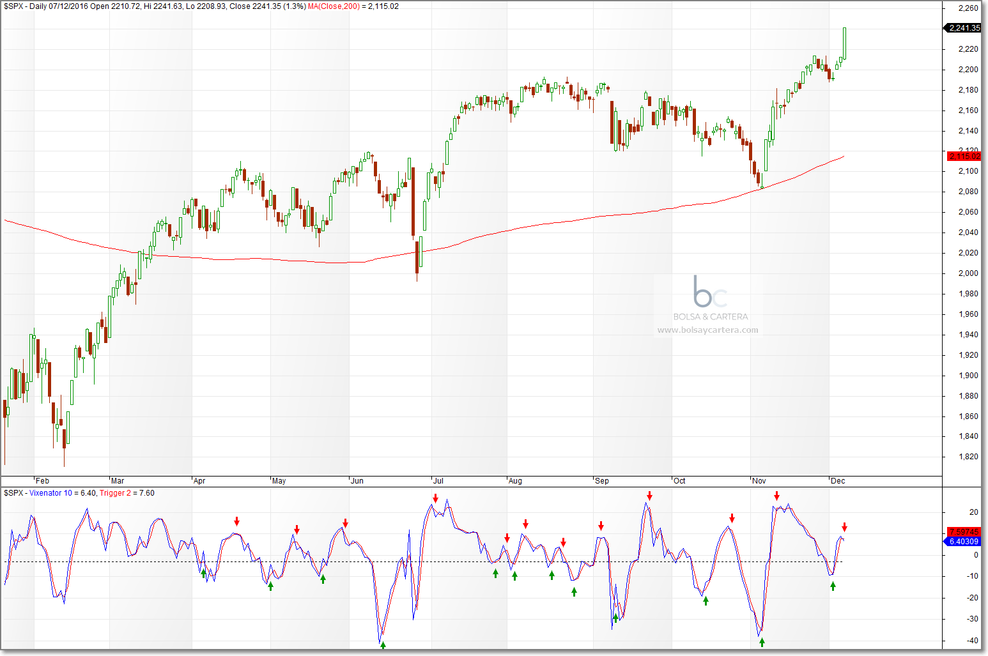The width and height of the screenshot is (988, 656).
Task: Select the Oct month marker
Action: (679, 481)
